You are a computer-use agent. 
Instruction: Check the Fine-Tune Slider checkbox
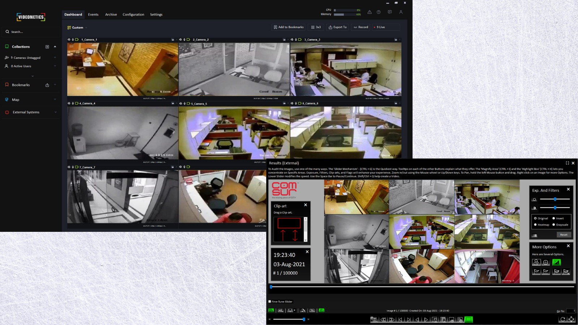[269, 301]
